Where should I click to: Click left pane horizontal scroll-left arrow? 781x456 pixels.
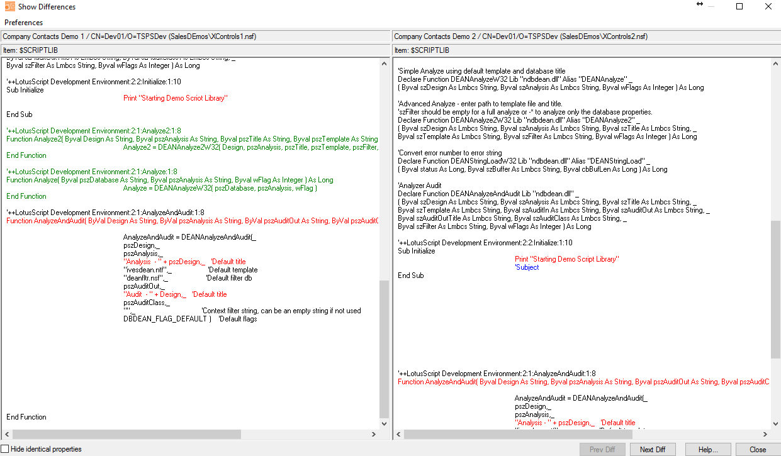(x=6, y=434)
